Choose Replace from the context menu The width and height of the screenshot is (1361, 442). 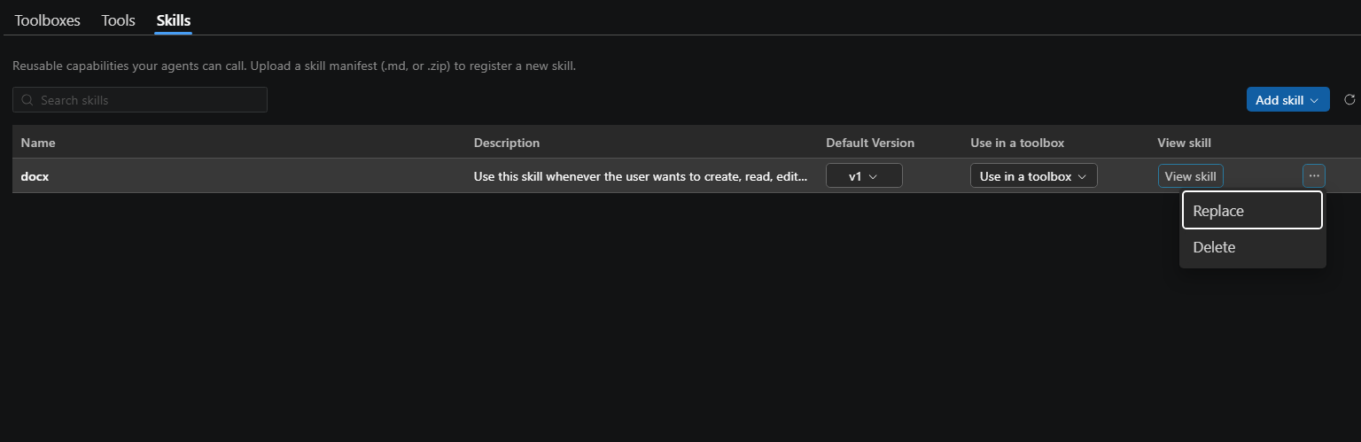coord(1252,211)
